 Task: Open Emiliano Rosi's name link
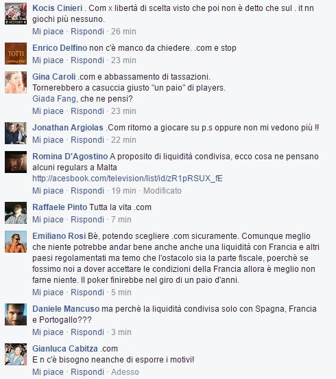click(x=59, y=236)
